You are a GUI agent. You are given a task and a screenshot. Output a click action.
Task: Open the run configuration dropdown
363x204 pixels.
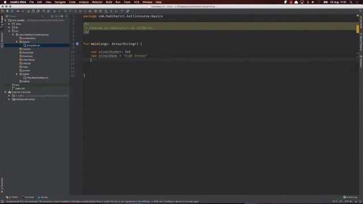click(x=70, y=11)
